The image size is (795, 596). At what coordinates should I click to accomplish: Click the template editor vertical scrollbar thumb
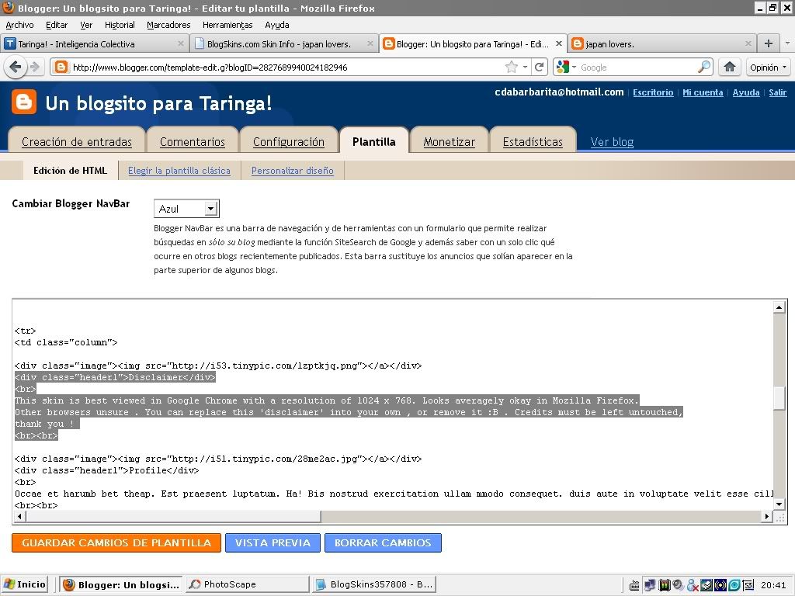coord(779,398)
